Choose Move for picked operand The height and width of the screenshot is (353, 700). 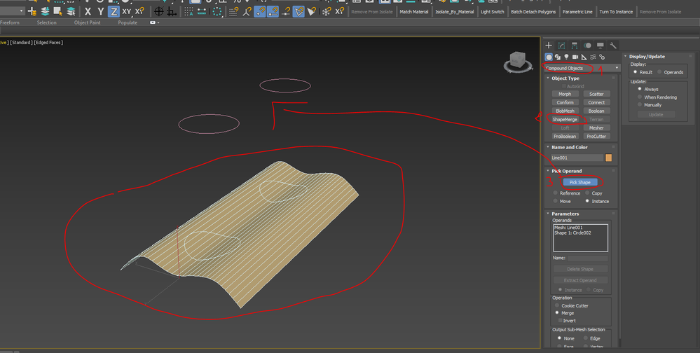tap(556, 201)
